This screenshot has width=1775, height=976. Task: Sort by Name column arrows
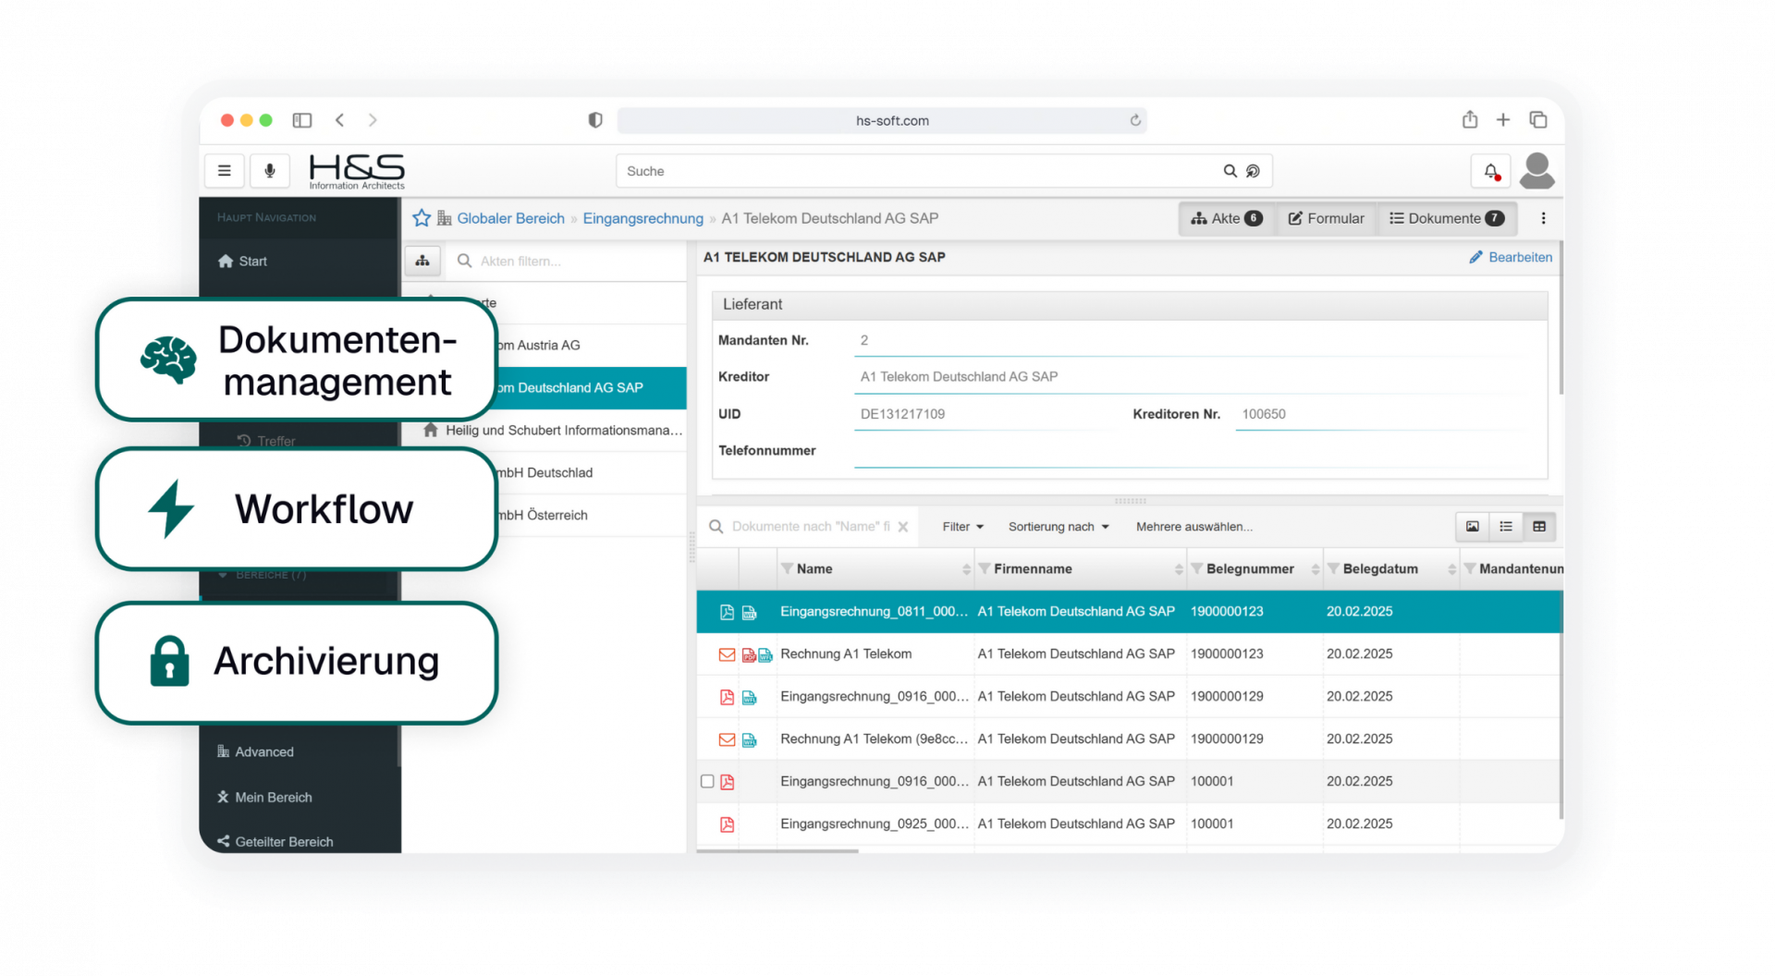click(966, 569)
